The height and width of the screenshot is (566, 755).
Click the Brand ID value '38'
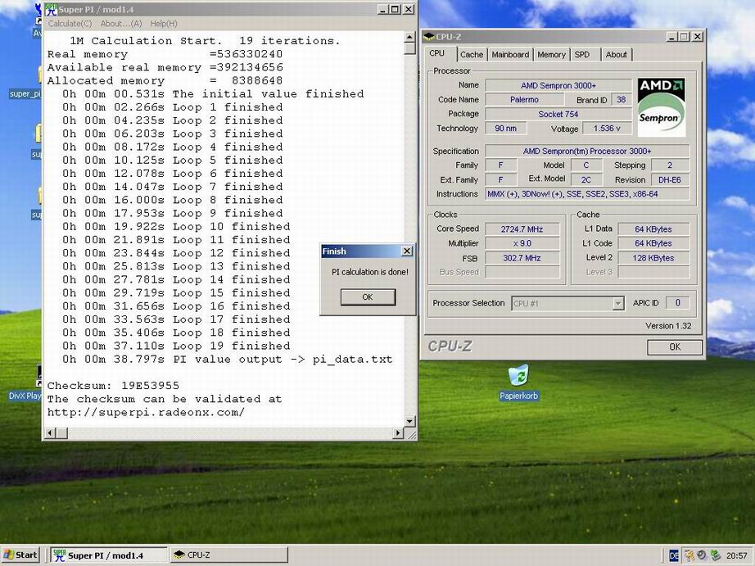[622, 100]
